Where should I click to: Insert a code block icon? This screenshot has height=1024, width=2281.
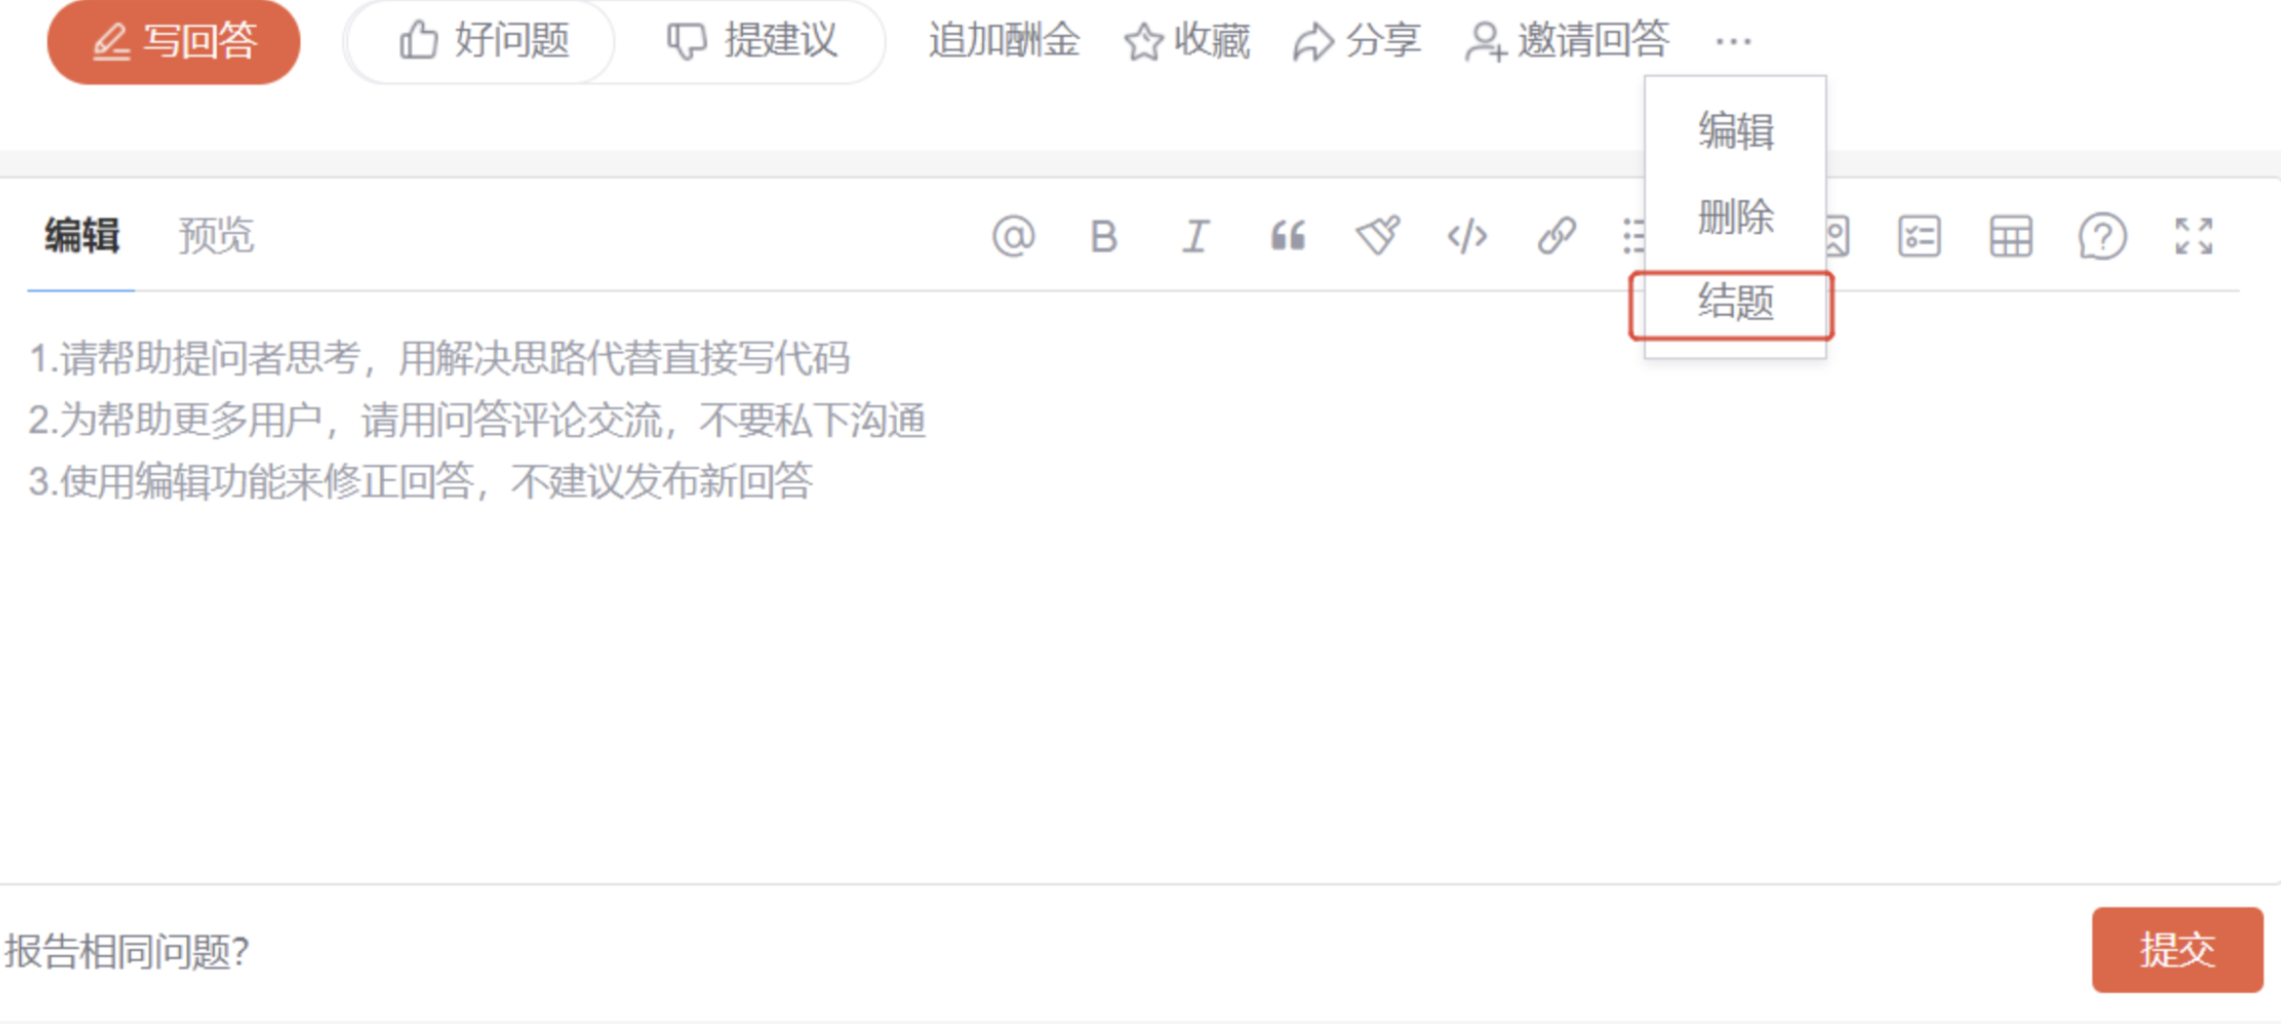[x=1467, y=236]
